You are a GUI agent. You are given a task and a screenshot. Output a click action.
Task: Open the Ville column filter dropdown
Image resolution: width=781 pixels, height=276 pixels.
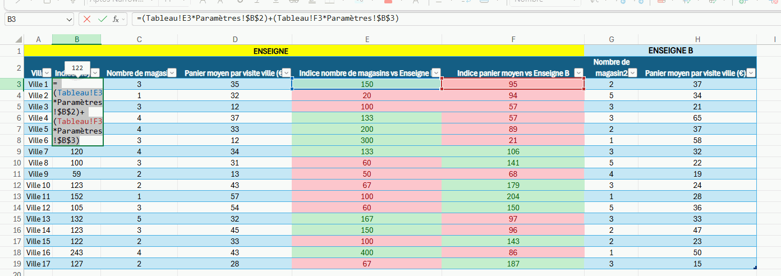[47, 73]
